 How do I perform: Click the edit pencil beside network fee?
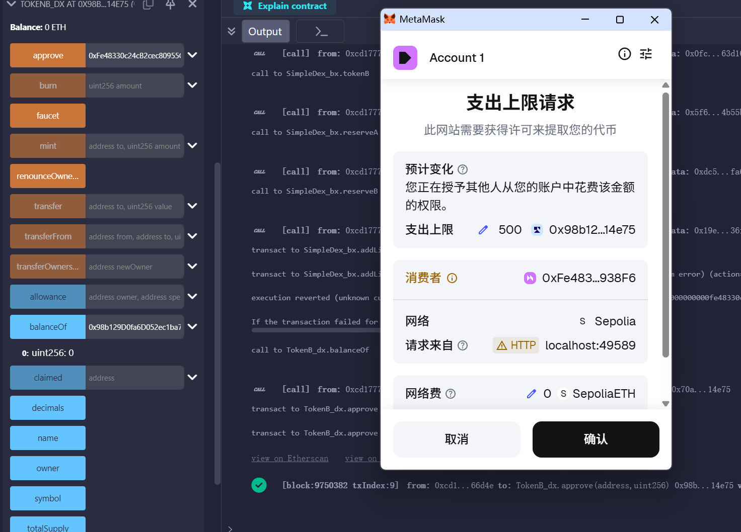click(x=532, y=394)
